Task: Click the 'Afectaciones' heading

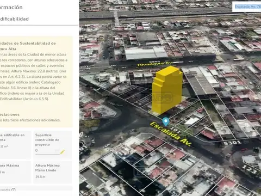Action: pyautogui.click(x=10, y=114)
